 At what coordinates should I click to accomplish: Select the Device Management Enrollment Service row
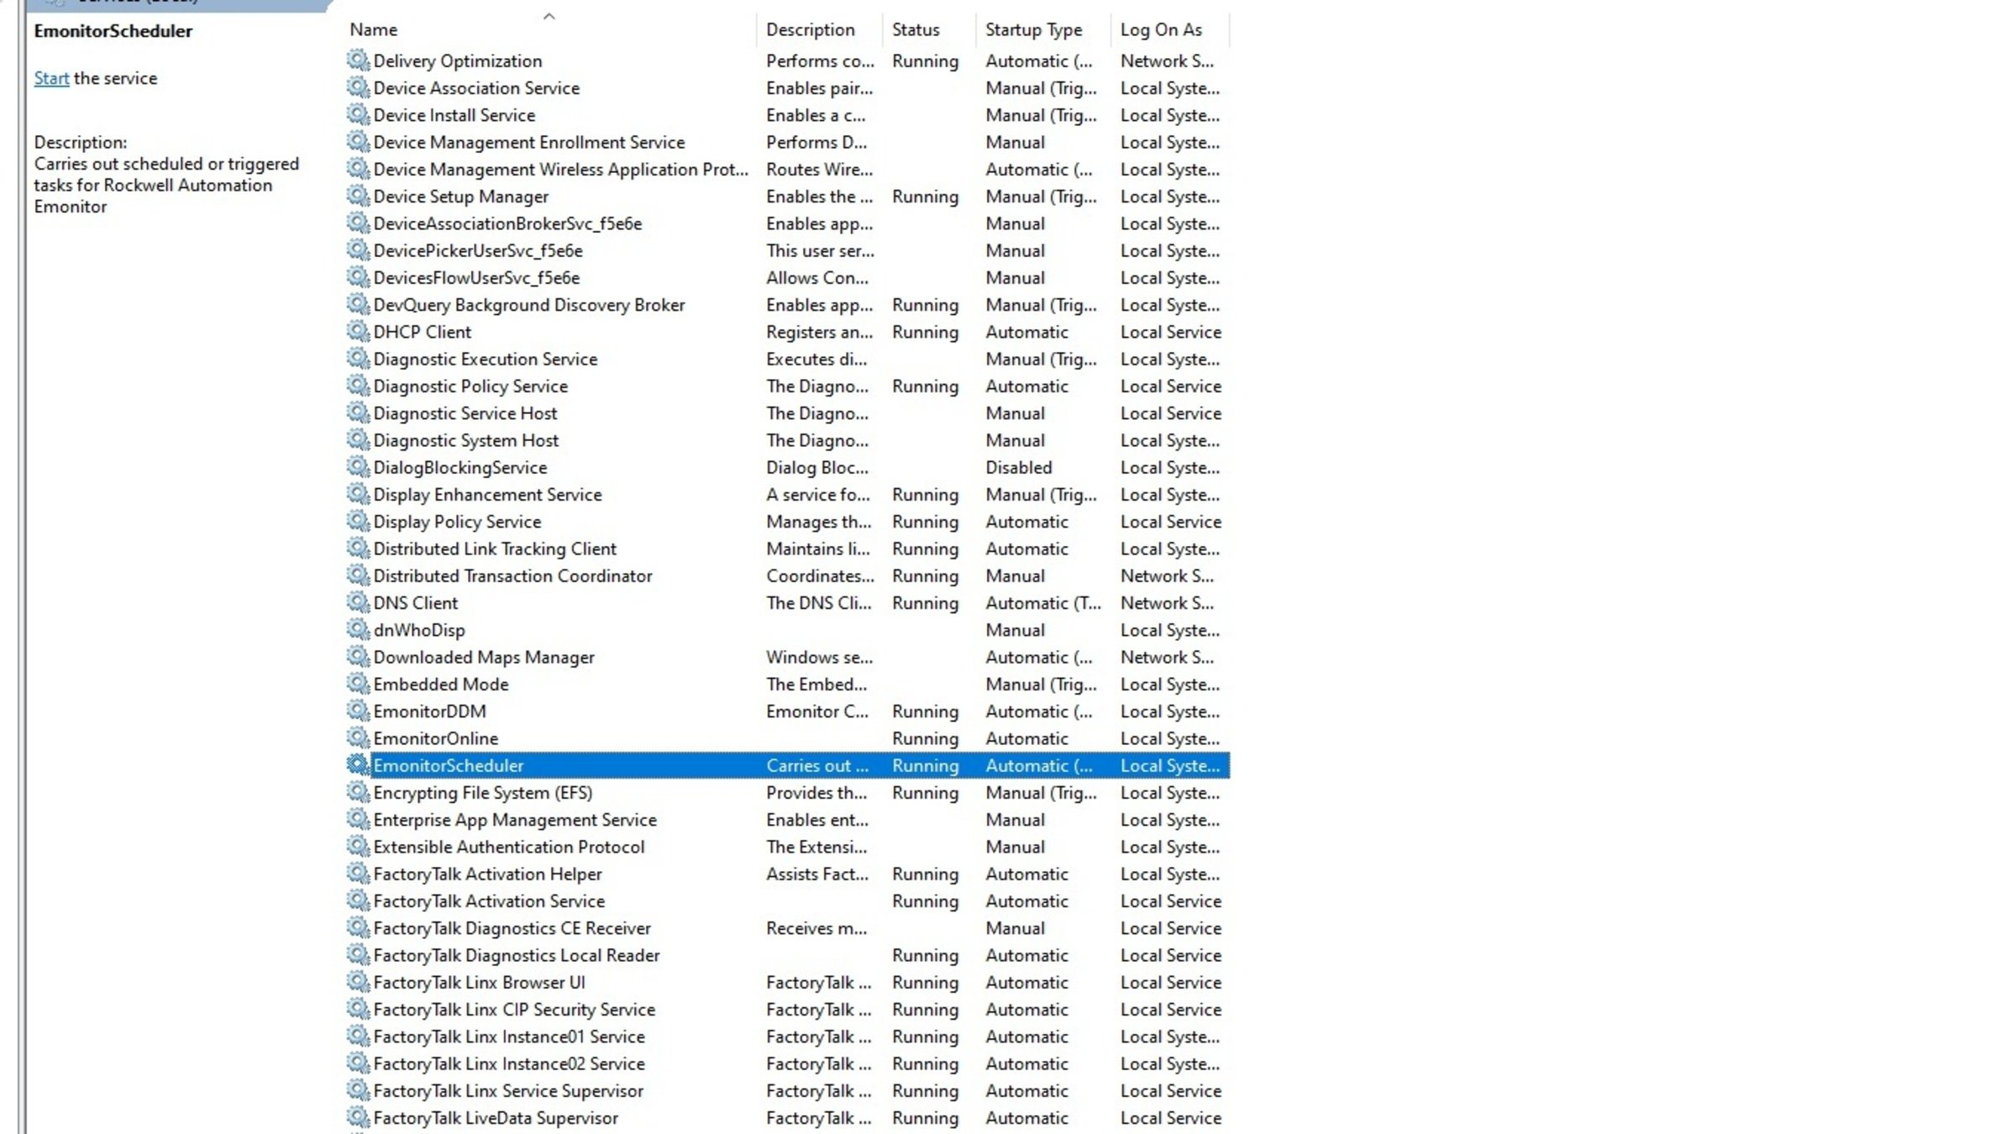[x=787, y=142]
